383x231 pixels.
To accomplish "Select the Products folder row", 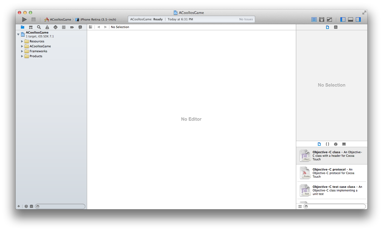I will click(51, 56).
